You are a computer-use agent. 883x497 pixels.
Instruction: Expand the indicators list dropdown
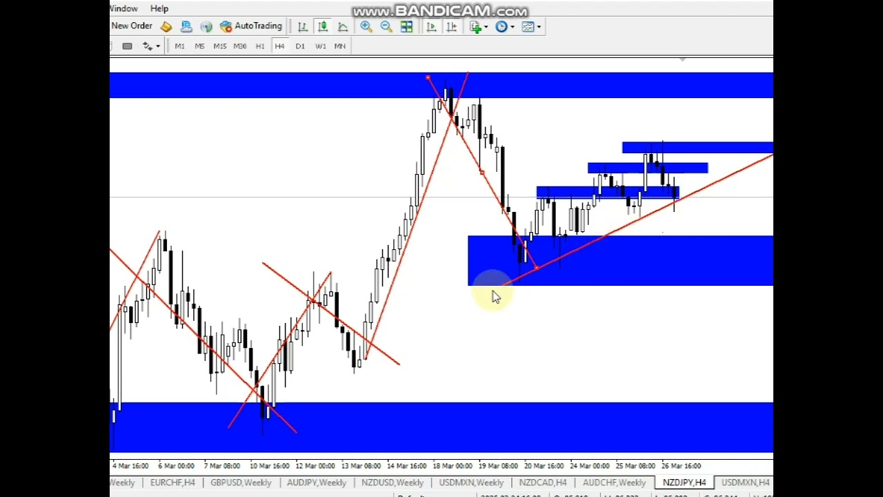click(479, 27)
